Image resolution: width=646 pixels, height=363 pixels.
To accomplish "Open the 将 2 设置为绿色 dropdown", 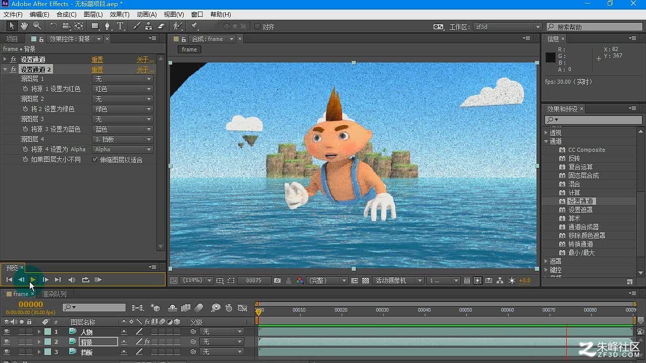I will tap(122, 109).
